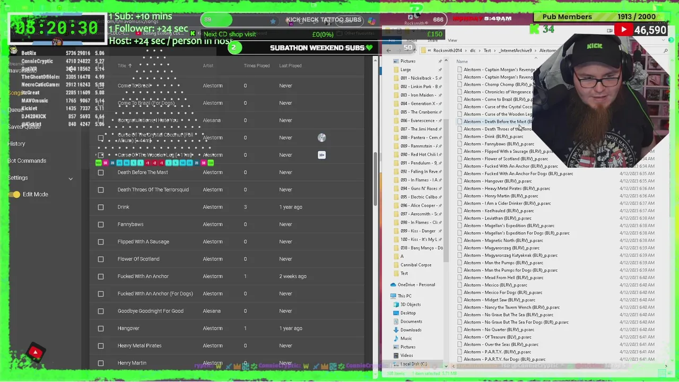Sort by the Artist column header
The image size is (679, 382).
(208, 66)
